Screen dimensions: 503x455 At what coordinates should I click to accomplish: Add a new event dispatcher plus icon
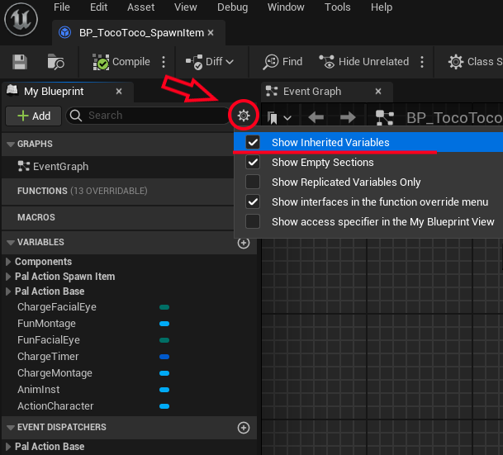click(x=244, y=428)
